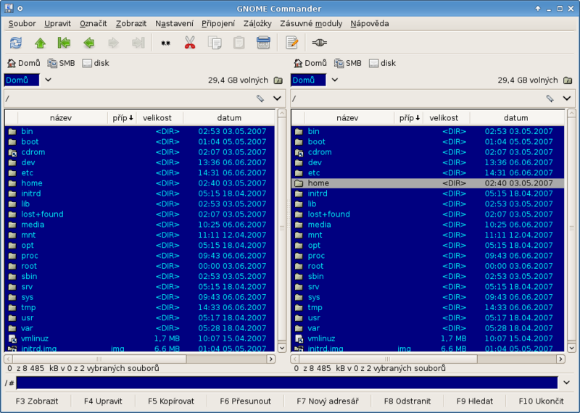Open the Edit file notepad icon
580x413 pixels.
[x=292, y=43]
